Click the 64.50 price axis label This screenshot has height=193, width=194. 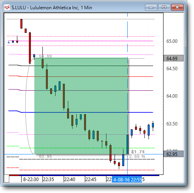tap(172, 69)
